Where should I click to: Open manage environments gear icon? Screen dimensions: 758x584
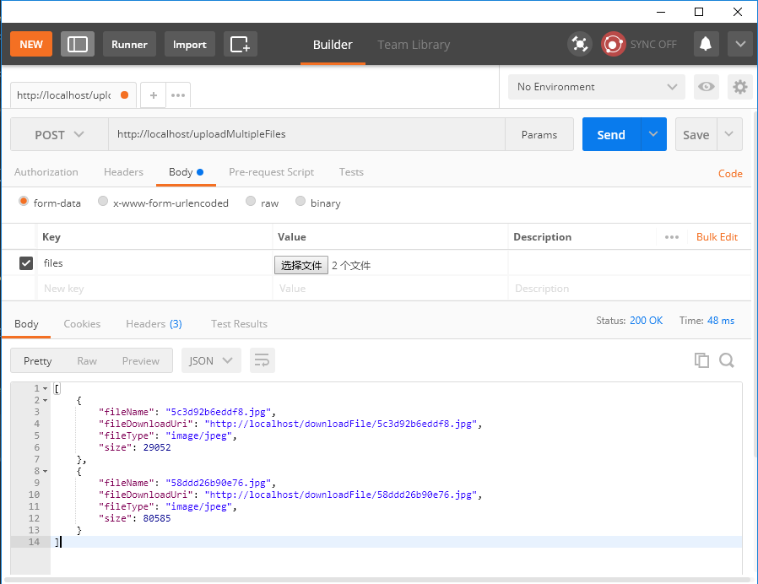pyautogui.click(x=740, y=87)
